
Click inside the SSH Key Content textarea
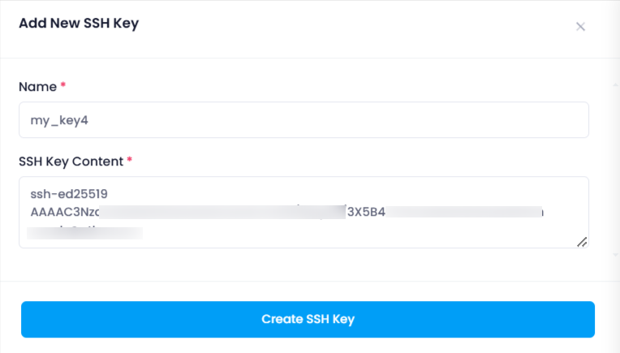coord(304,213)
